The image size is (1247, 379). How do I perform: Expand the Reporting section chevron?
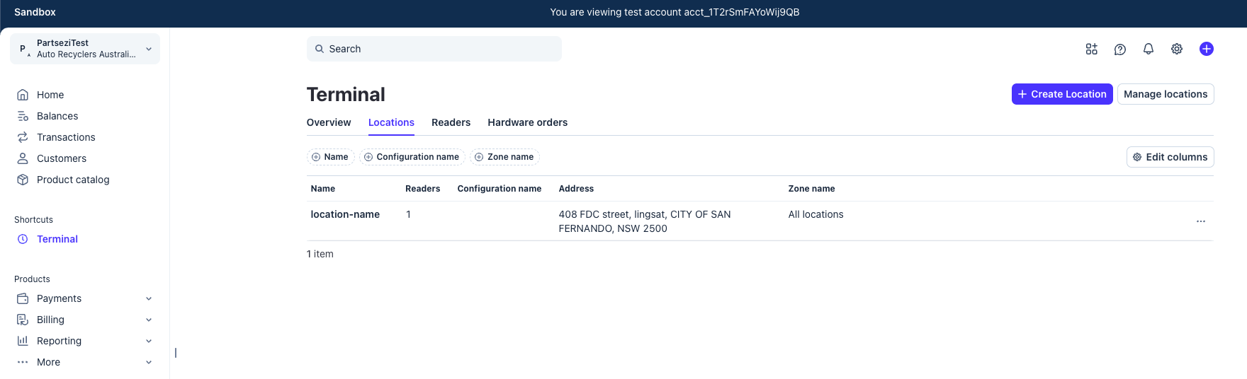click(x=149, y=341)
